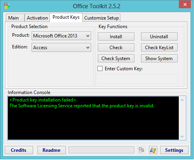Image resolution: width=194 pixels, height=160 pixels.
Task: Open the Activation tab
Action: (37, 18)
